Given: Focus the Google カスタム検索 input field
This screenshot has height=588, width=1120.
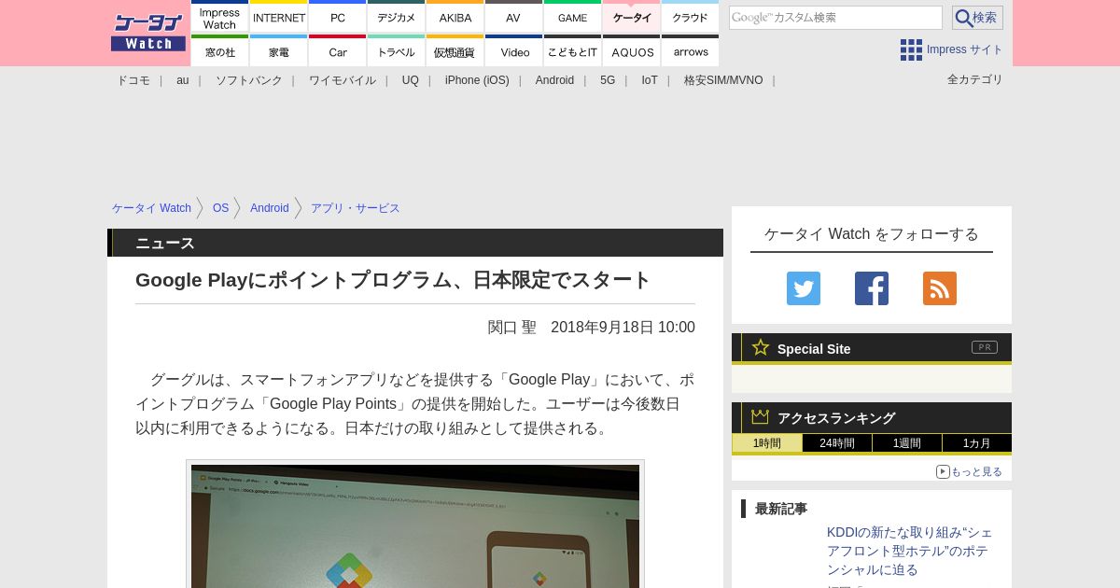Looking at the screenshot, I should pyautogui.click(x=835, y=18).
